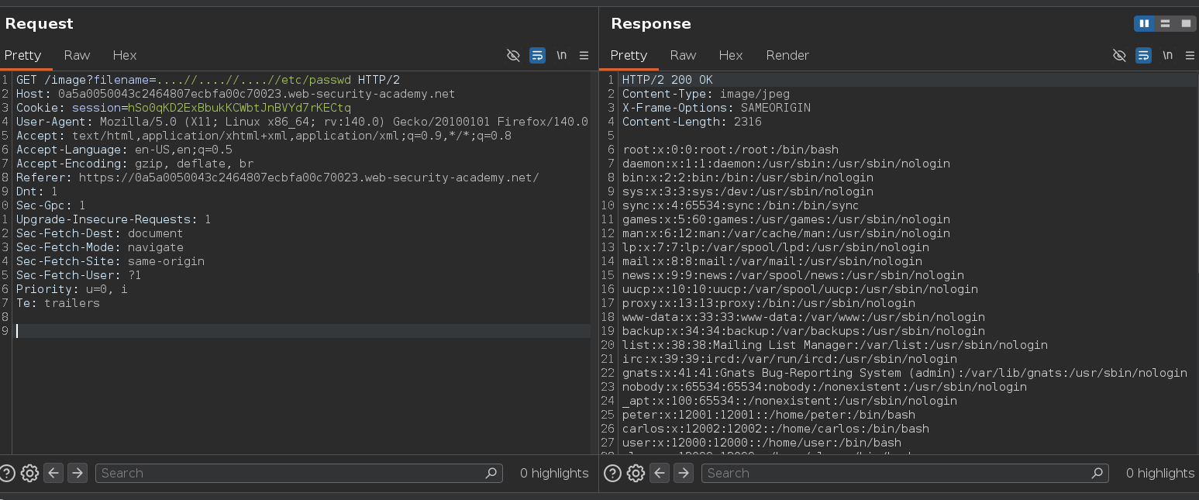Select side-by-side layout view

click(1144, 24)
